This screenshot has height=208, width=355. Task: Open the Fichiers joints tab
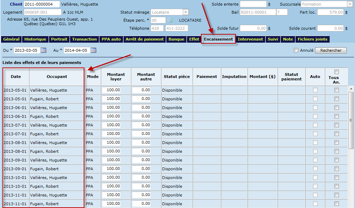coord(312,39)
